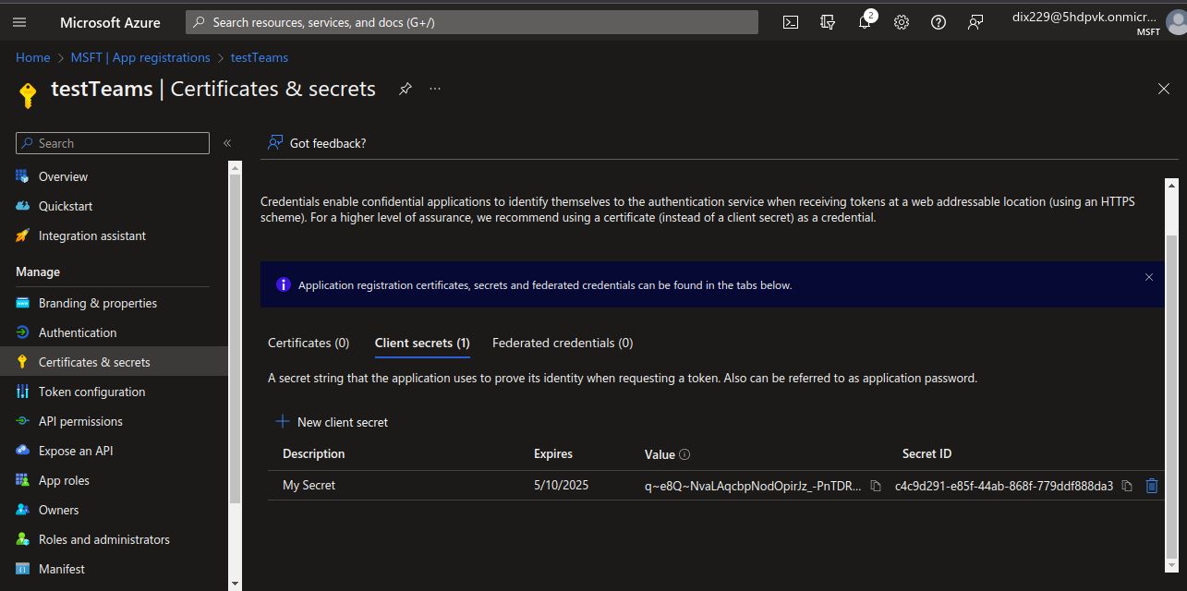This screenshot has width=1187, height=591.
Task: Switch to the Certificates (0) tab
Action: [309, 343]
